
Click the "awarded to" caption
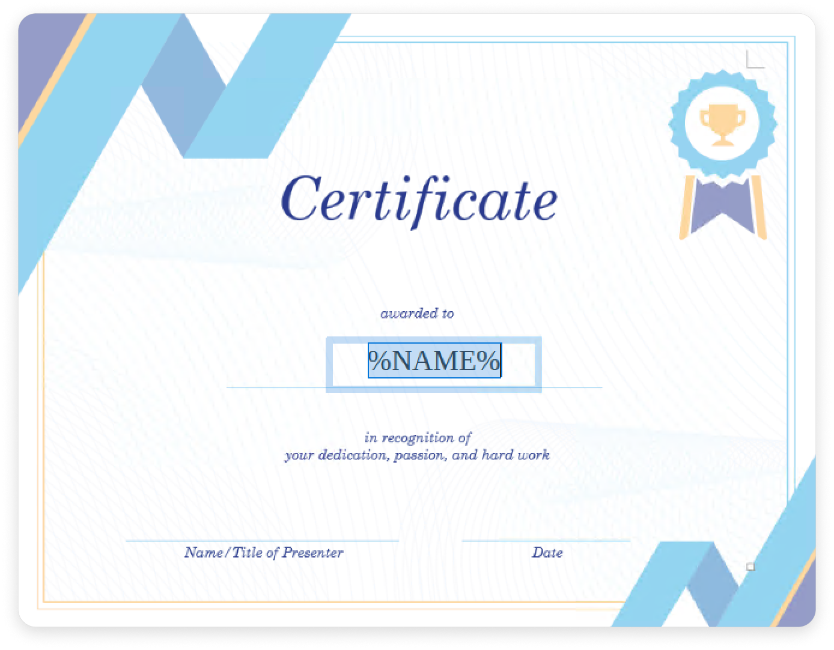point(417,313)
